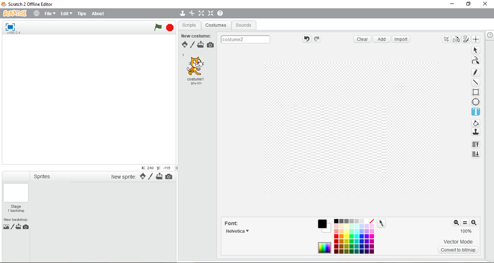The image size is (494, 263).
Task: Open block help question mark tool
Action: pos(220,13)
